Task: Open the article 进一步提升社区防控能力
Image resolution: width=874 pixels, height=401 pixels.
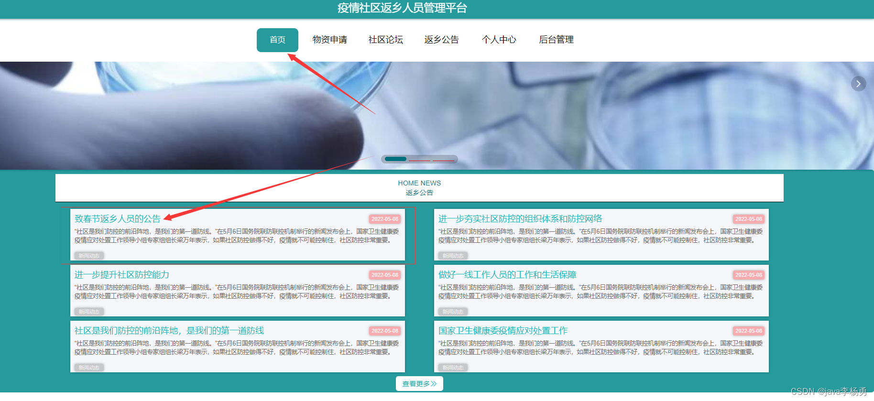Action: [x=122, y=275]
